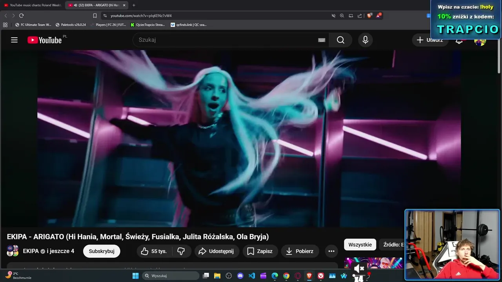
Task: Open Paletools v26.0.24 bookmark
Action: (x=71, y=25)
